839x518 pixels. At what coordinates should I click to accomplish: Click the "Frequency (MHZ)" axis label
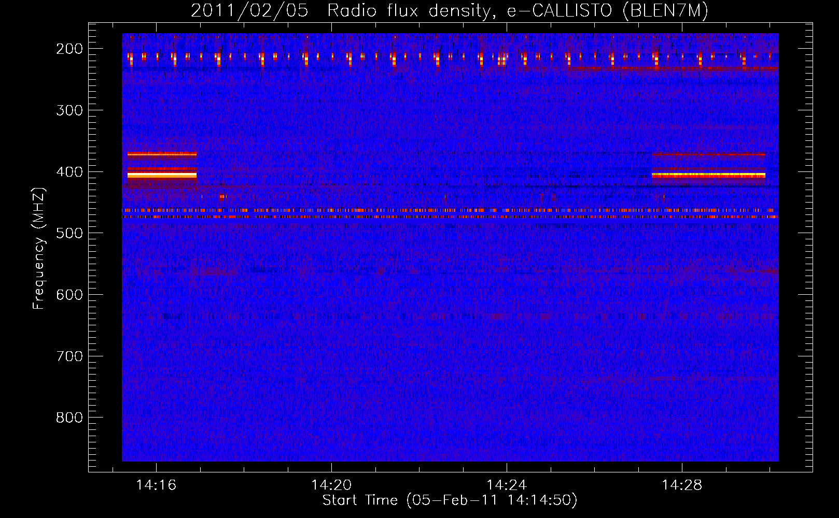pyautogui.click(x=39, y=248)
